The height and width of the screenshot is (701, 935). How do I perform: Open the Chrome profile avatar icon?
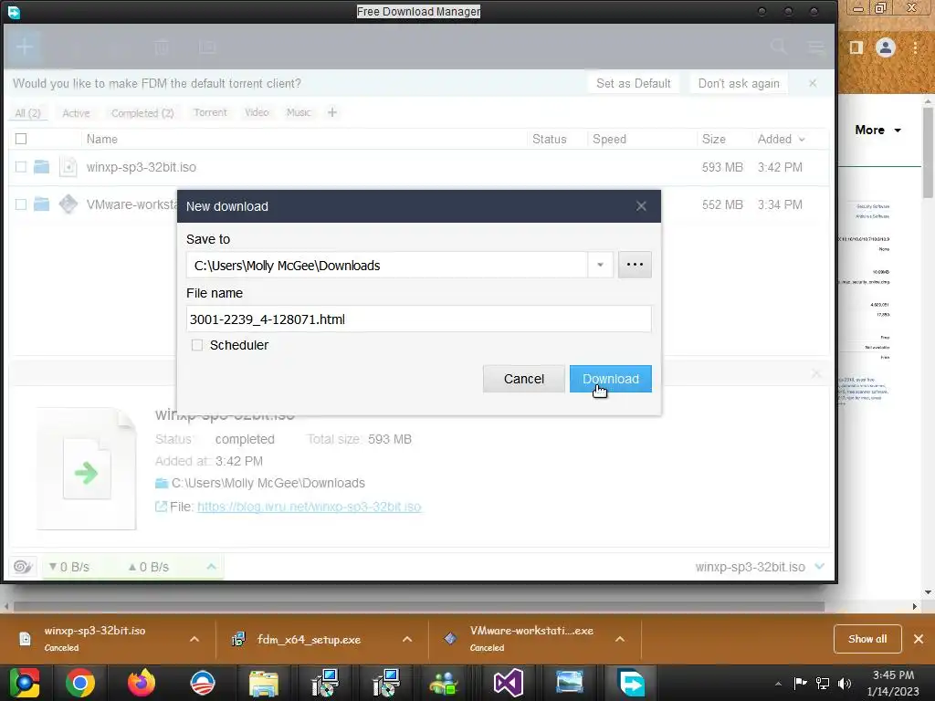coord(886,47)
